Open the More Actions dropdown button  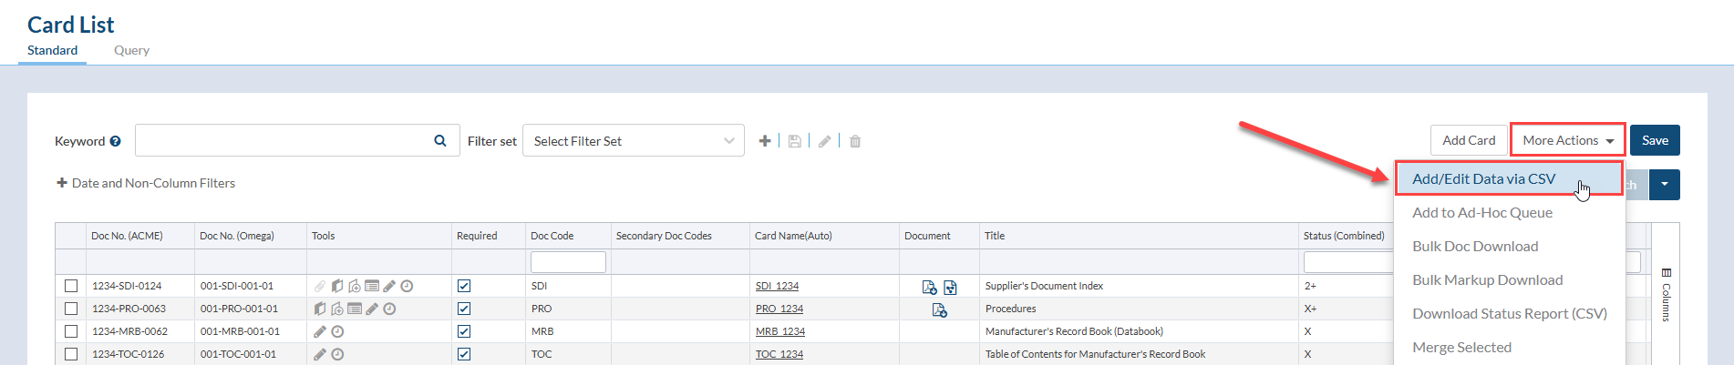(x=1568, y=140)
